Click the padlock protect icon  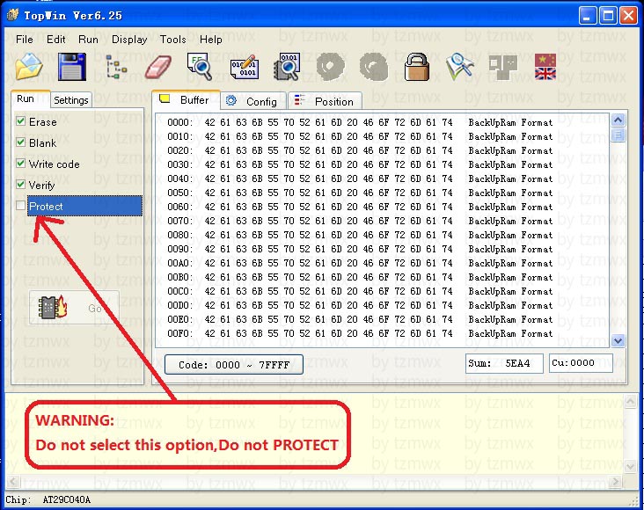[416, 67]
